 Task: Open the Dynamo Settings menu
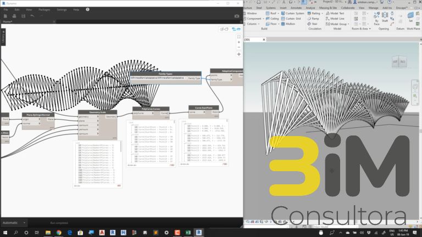[x=62, y=10]
